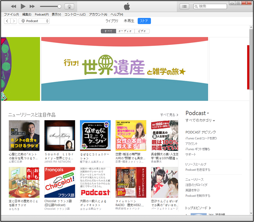Click 注目のプロバイダ link
The width and height of the screenshot is (254, 222).
(x=196, y=185)
